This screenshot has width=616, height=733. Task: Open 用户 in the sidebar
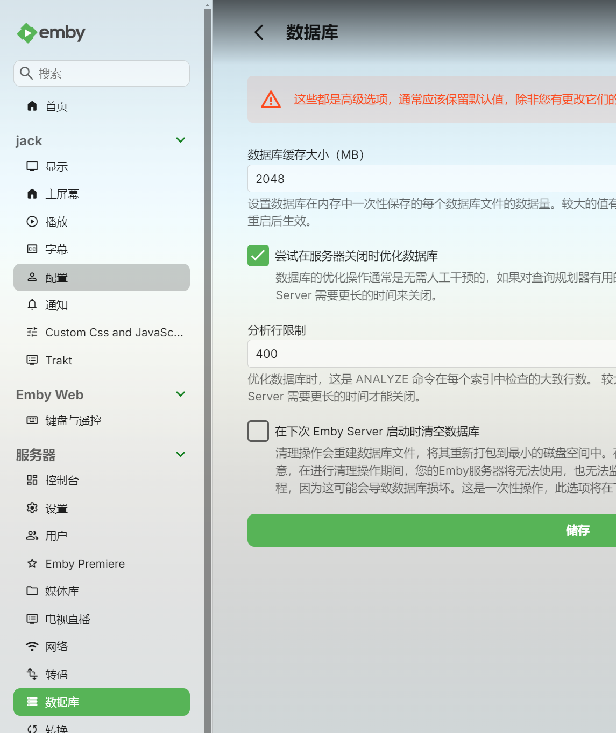[x=102, y=535]
